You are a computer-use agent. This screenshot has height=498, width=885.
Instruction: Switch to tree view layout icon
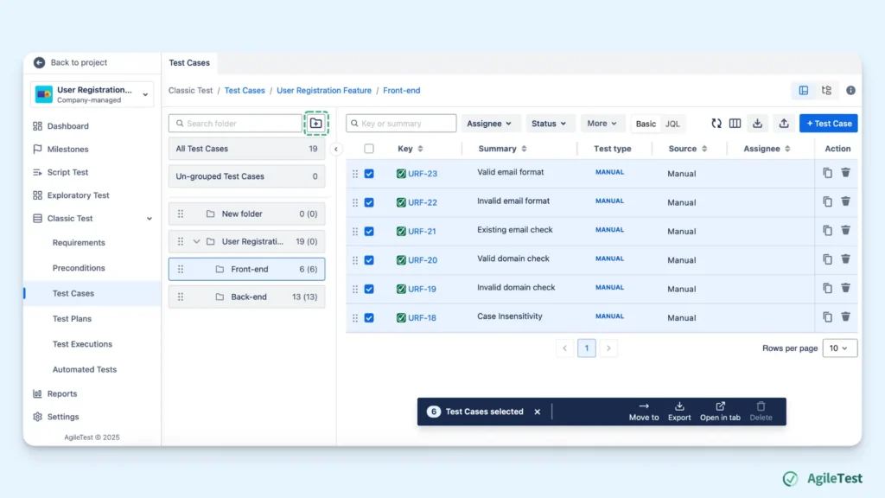826,90
